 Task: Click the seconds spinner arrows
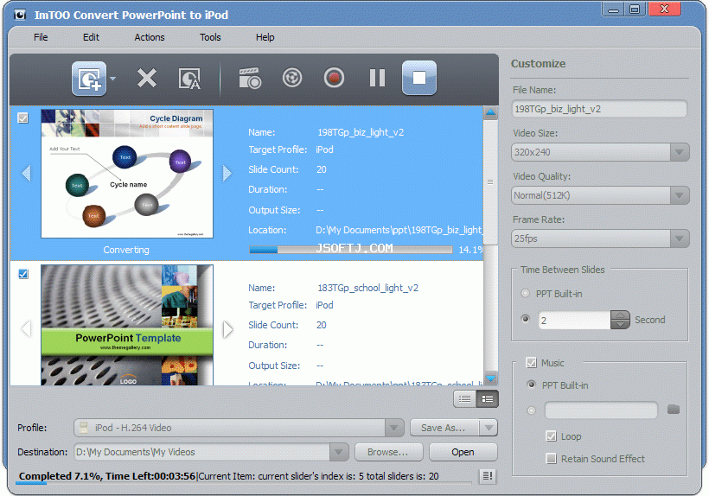(x=620, y=320)
